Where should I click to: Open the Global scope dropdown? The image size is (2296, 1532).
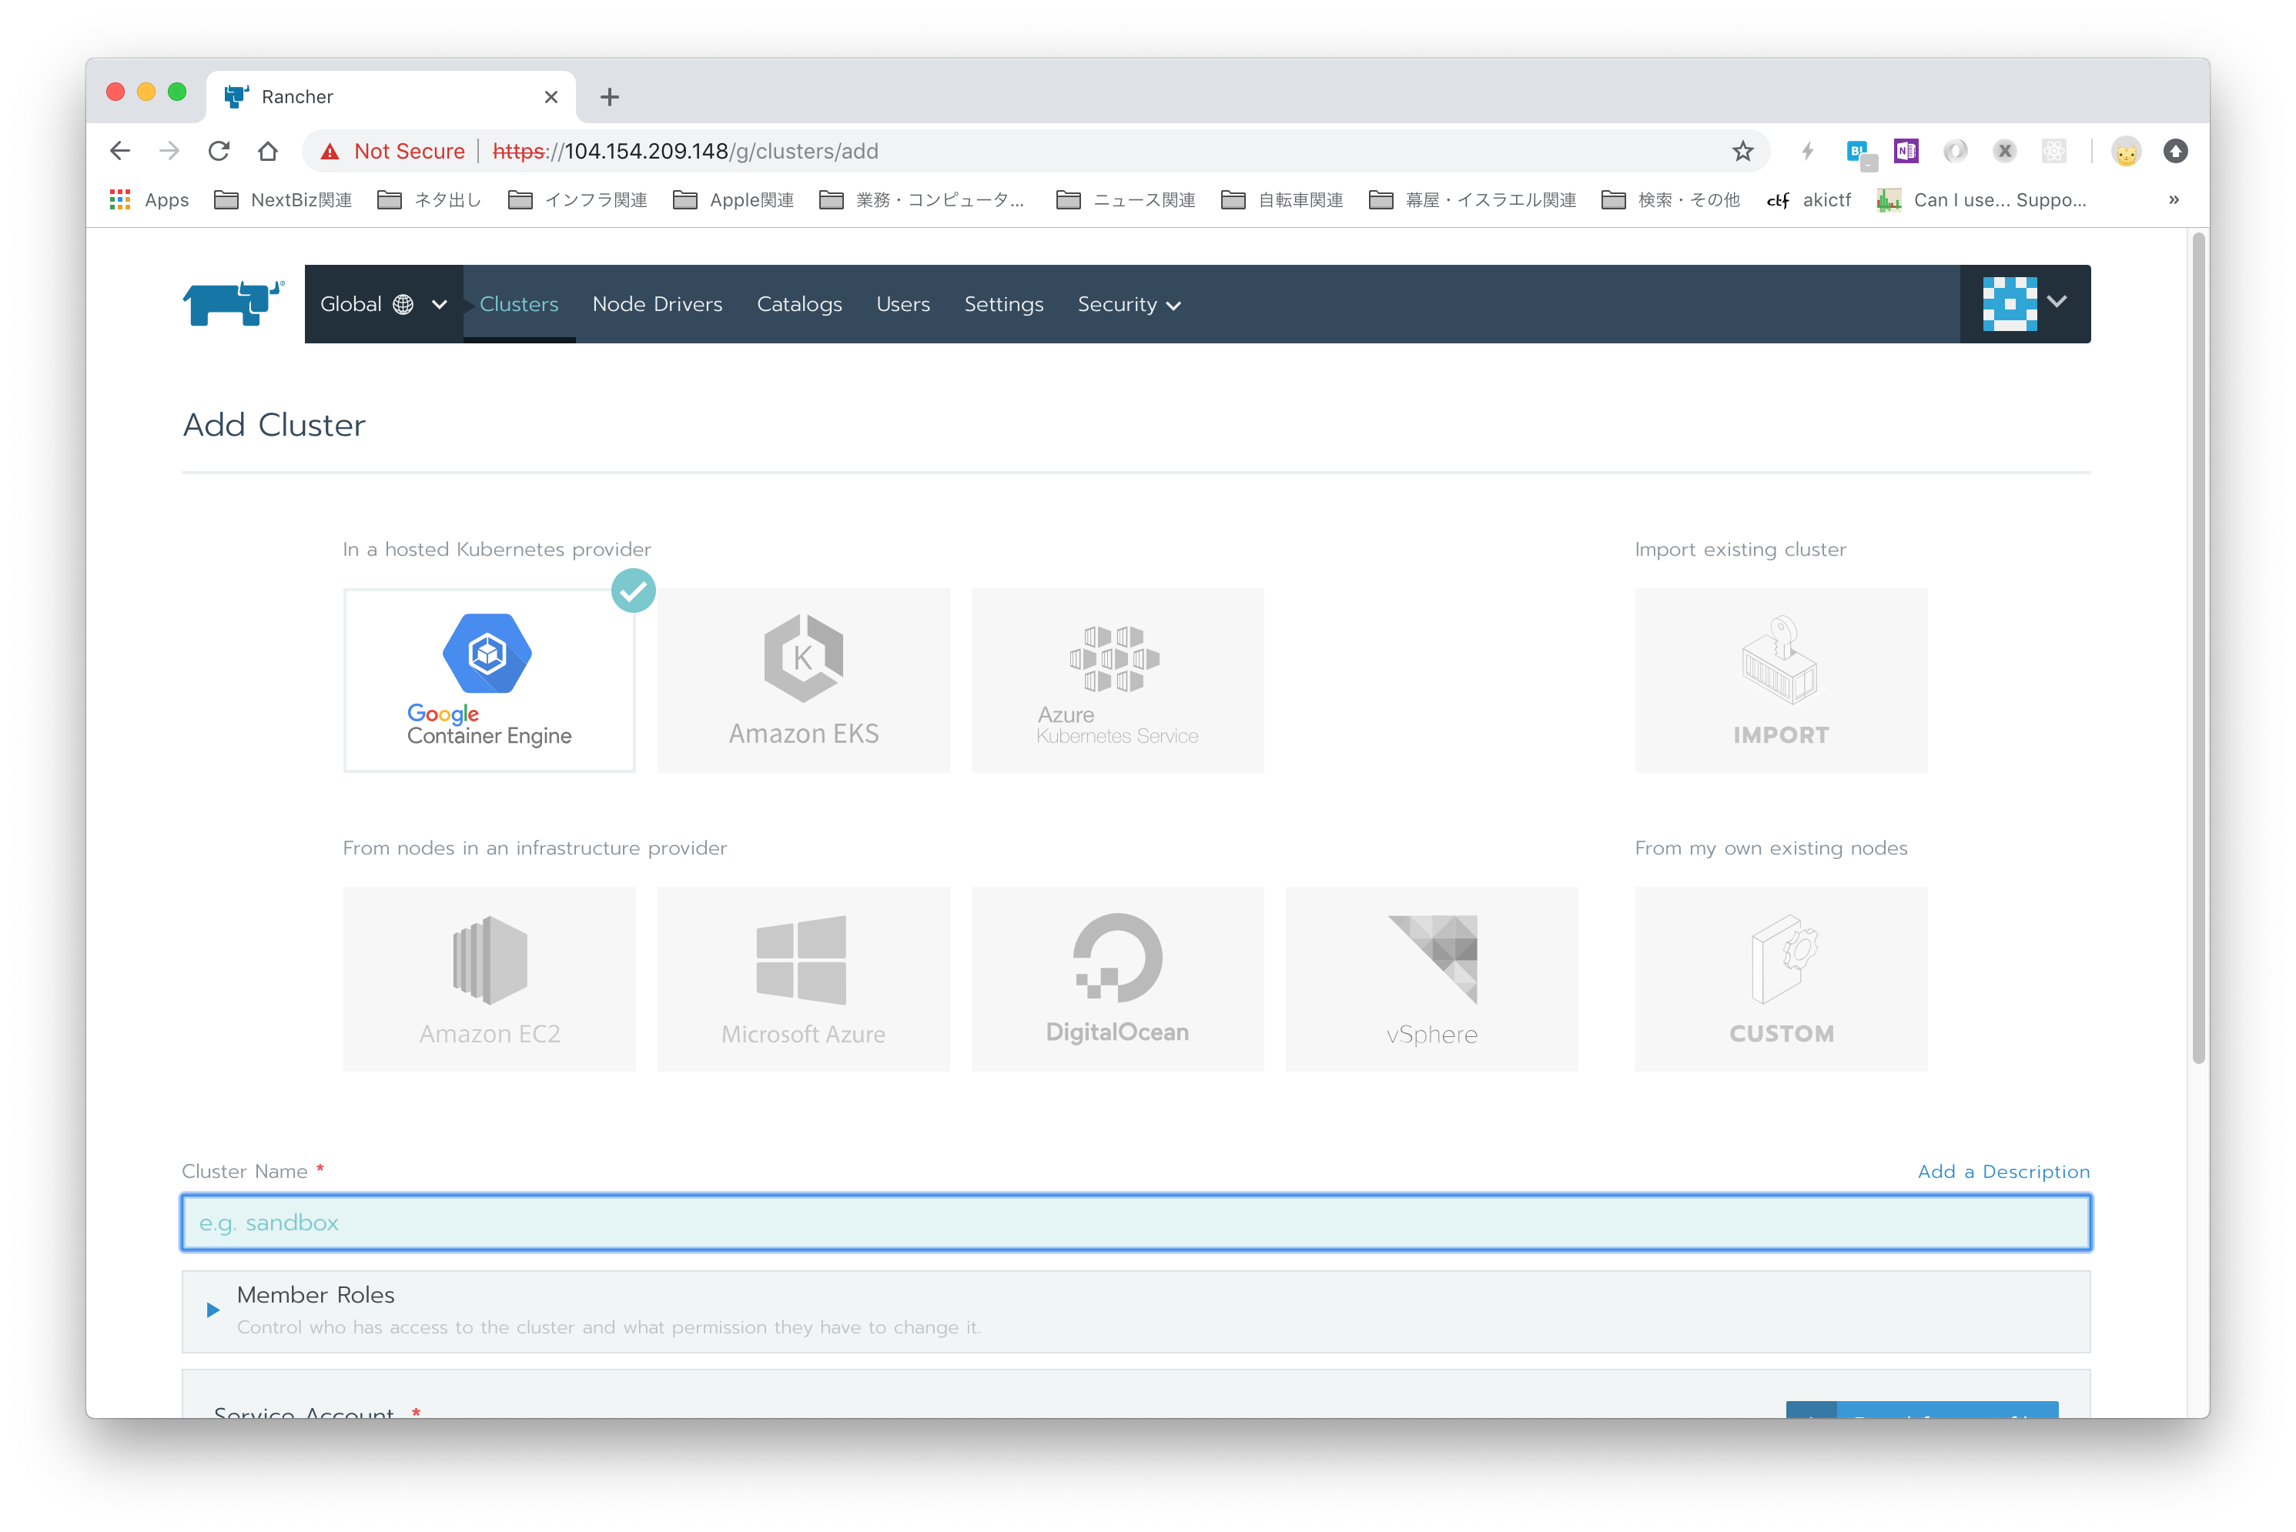coord(384,304)
